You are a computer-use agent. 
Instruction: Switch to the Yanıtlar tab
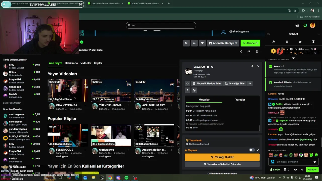[x=240, y=100]
